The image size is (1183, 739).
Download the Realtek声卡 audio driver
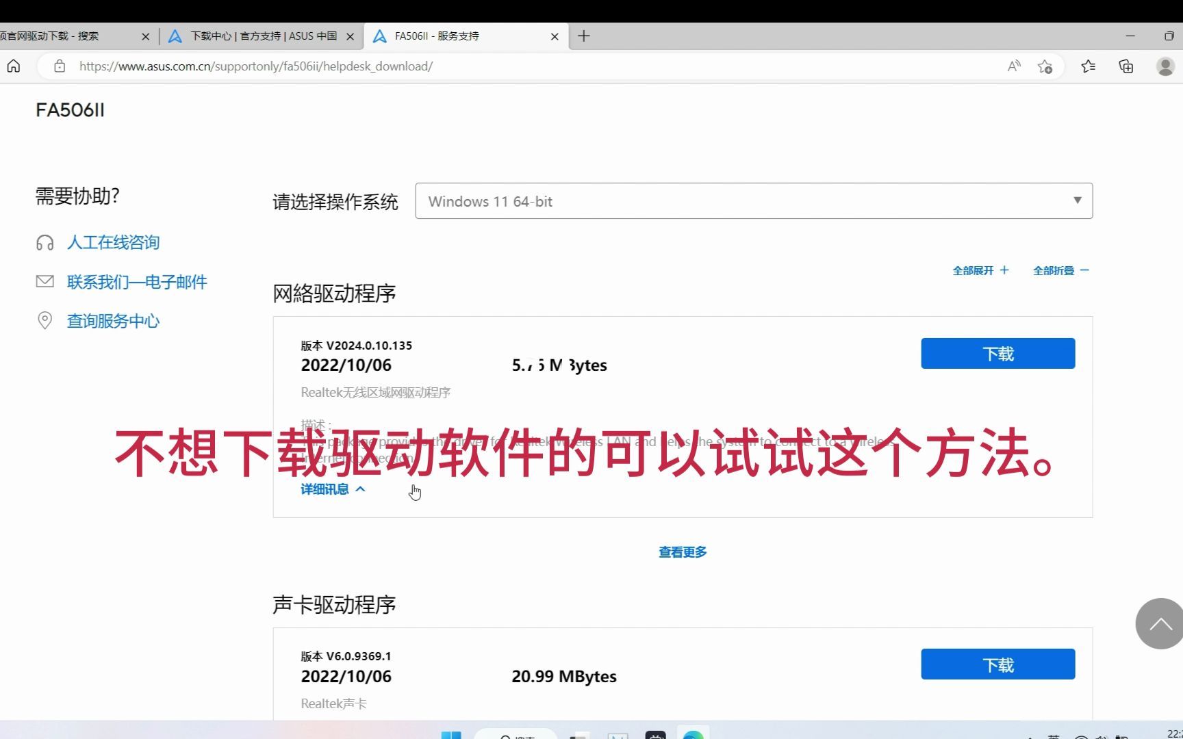(997, 664)
